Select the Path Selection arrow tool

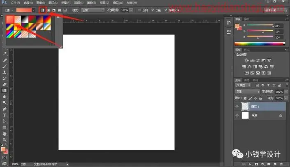[5, 121]
